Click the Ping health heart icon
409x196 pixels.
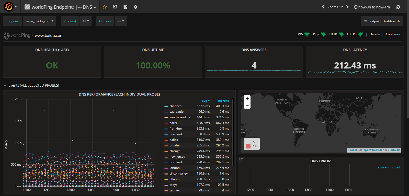pos(323,34)
